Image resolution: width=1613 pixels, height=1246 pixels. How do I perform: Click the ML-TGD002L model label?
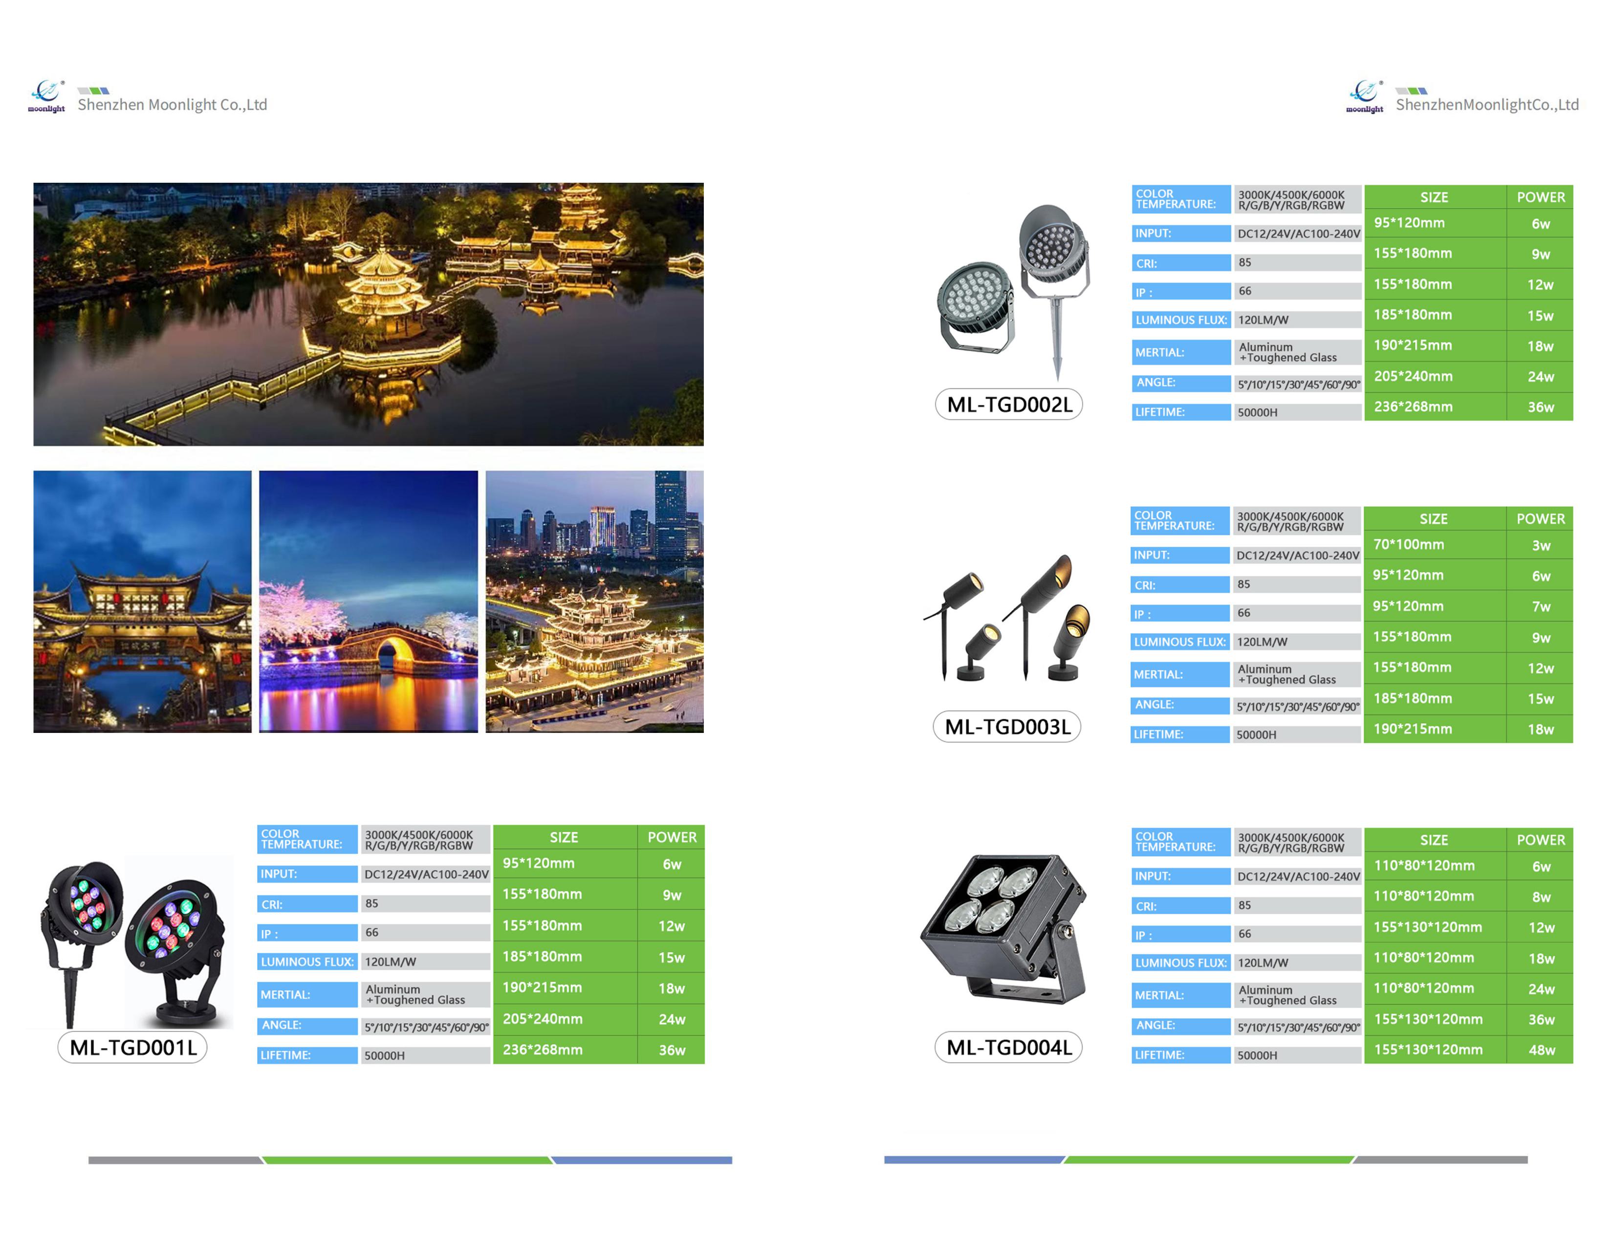point(1009,405)
